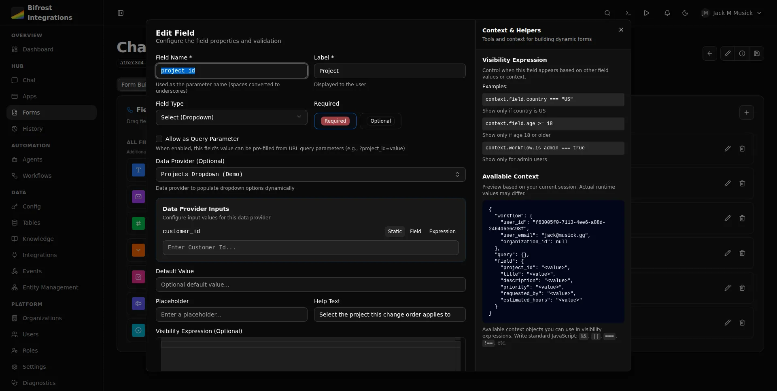Image resolution: width=777 pixels, height=391 pixels.
Task: Enable Allow as Query Parameter
Action: coord(159,139)
